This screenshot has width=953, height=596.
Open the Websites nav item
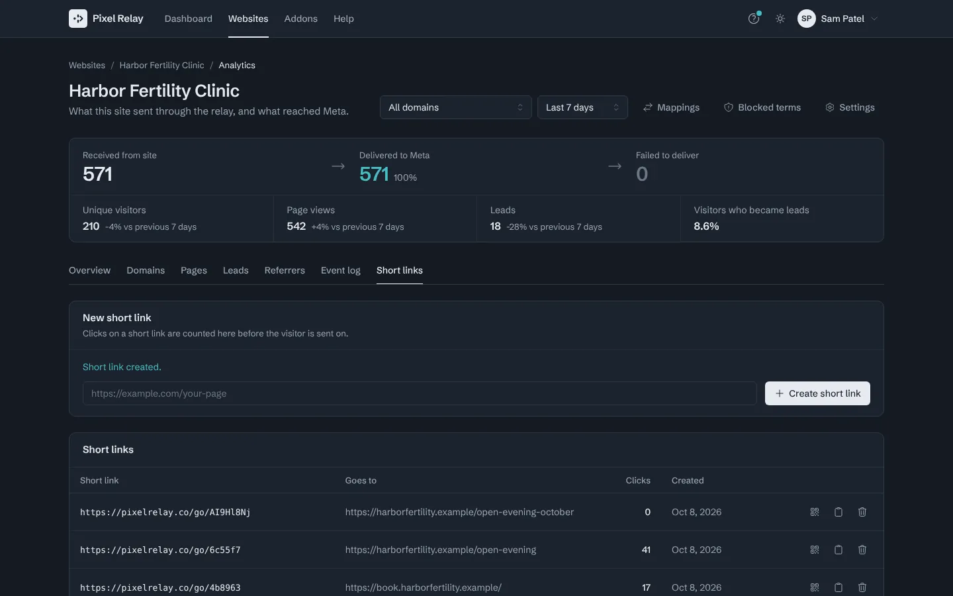pyautogui.click(x=248, y=19)
